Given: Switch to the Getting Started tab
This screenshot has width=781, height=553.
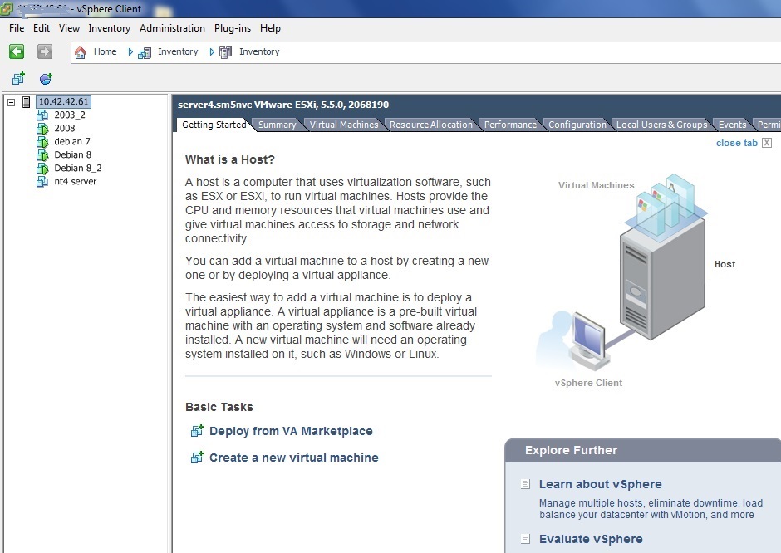Looking at the screenshot, I should [x=214, y=125].
